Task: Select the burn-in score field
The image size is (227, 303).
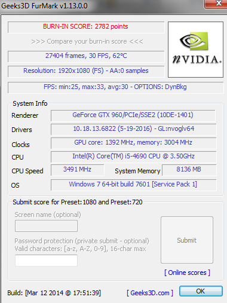Action: (86, 27)
